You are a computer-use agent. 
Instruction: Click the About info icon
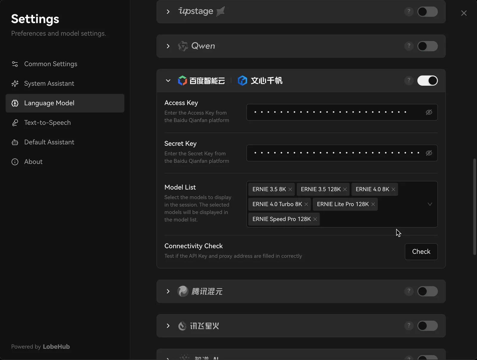[x=15, y=162]
